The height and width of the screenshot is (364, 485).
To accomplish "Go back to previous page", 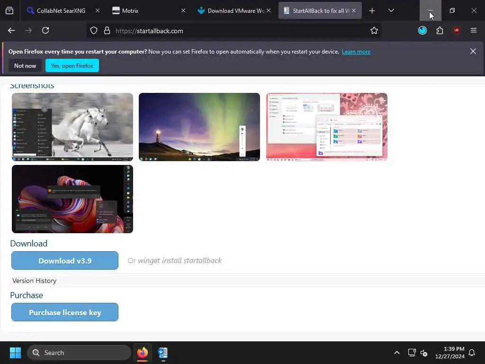I will point(11,31).
